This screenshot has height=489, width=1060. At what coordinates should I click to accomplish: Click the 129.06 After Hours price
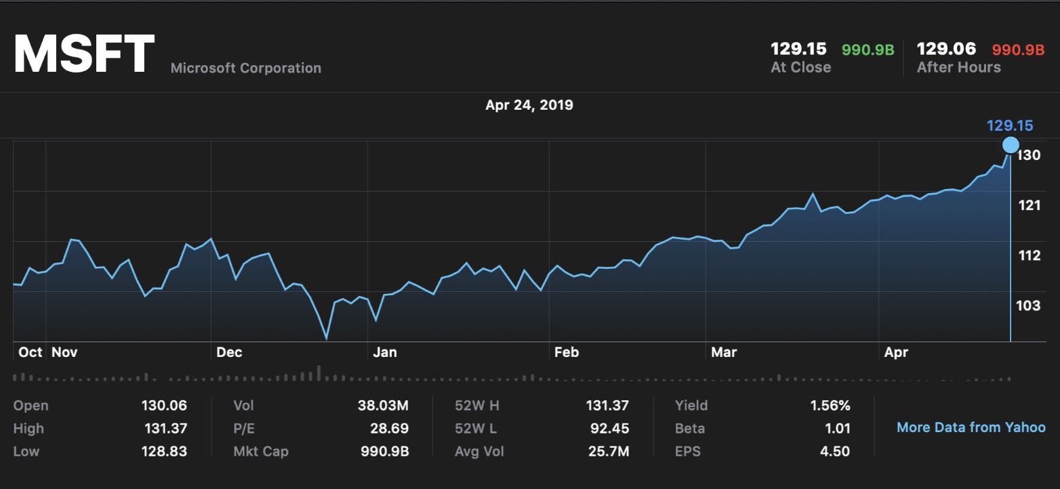pyautogui.click(x=946, y=49)
